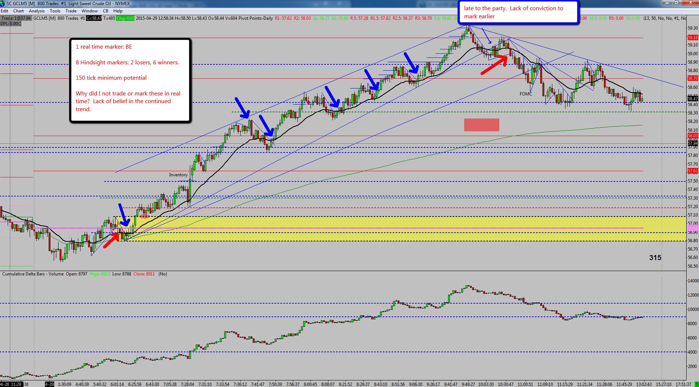Click the FOMC chart annotation
The image size is (699, 387).
tap(526, 94)
